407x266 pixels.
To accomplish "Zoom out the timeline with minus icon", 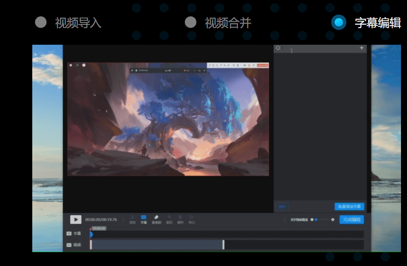I will (x=312, y=219).
